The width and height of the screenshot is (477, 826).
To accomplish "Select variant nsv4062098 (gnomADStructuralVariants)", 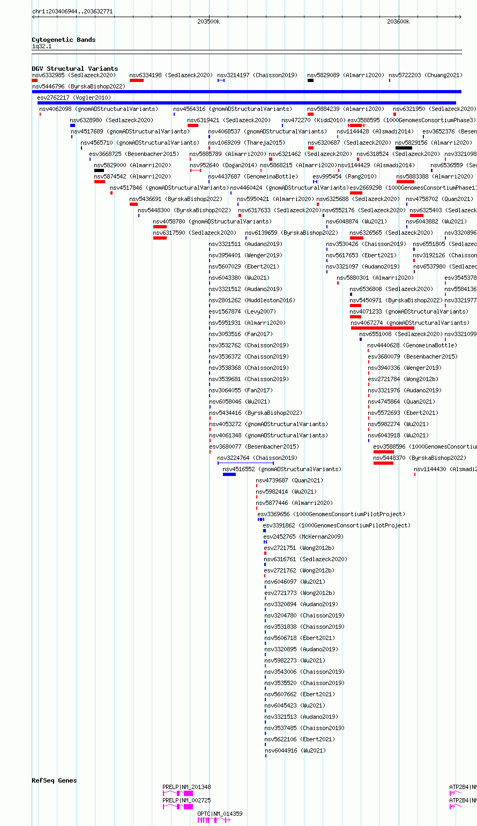I will 99,109.
